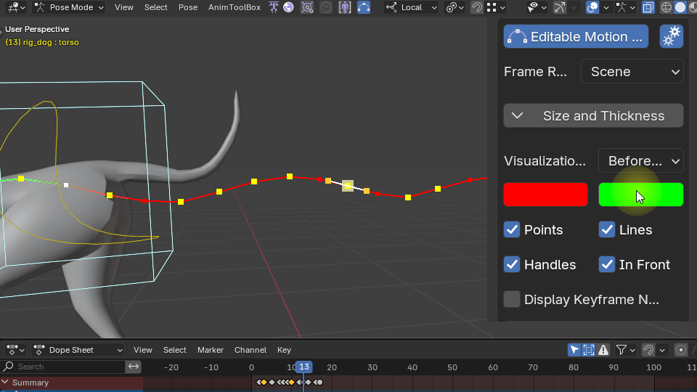Open the Dope Sheet Marker menu

211,350
